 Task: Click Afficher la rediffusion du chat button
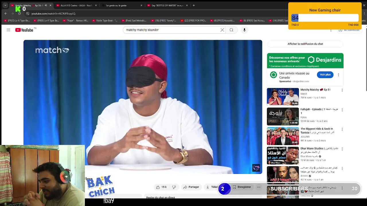[305, 44]
